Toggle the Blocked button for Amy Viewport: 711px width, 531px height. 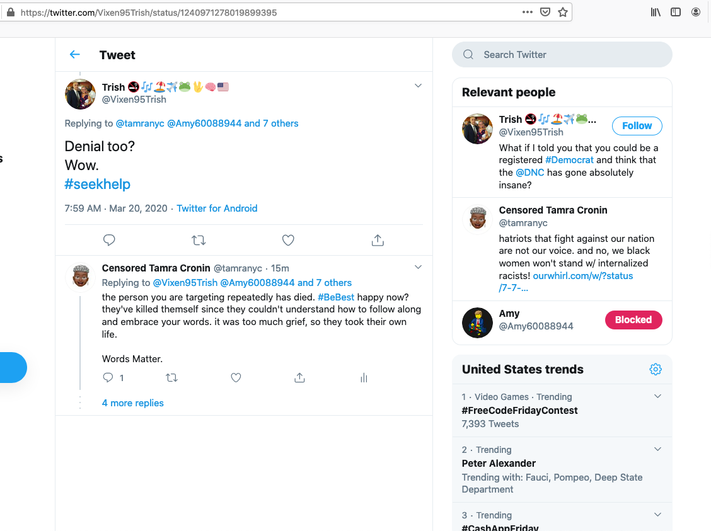click(633, 320)
